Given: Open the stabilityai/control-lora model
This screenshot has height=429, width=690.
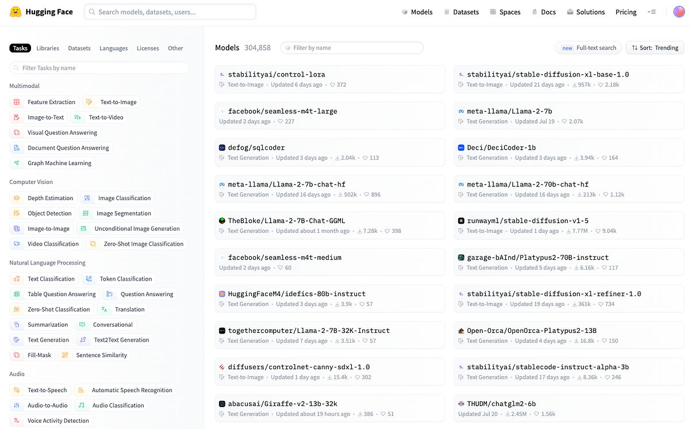Looking at the screenshot, I should (x=277, y=74).
